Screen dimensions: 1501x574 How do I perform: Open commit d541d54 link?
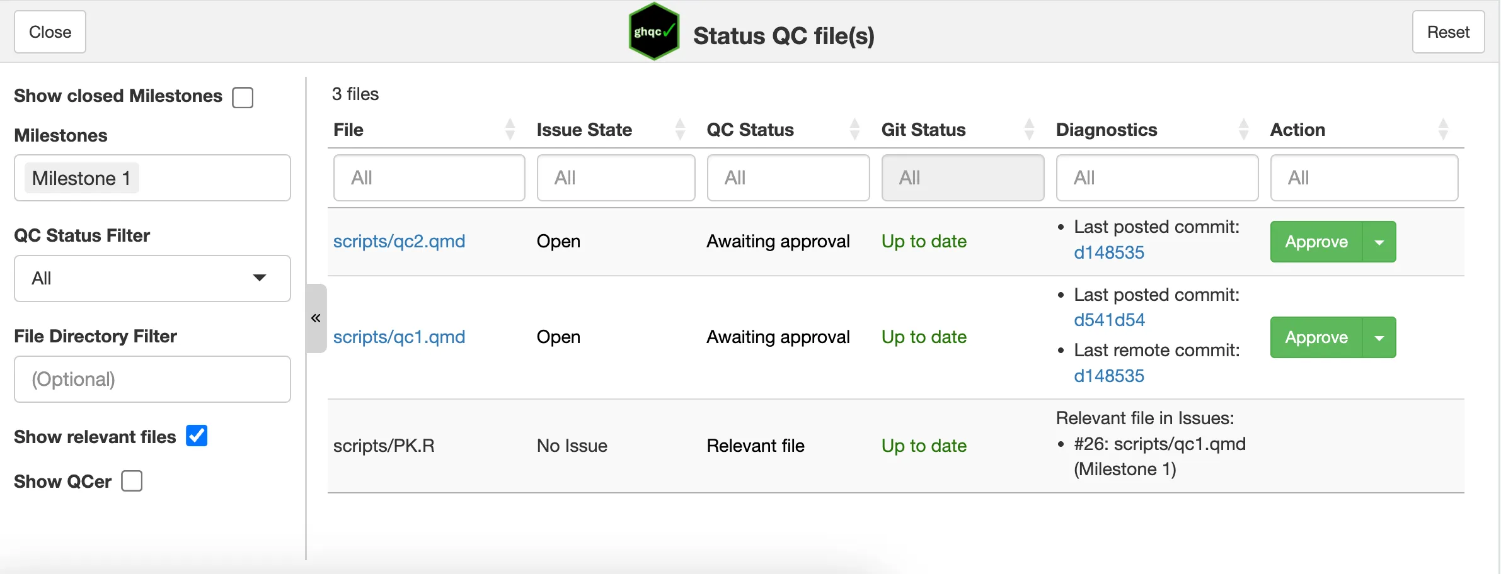[x=1109, y=320]
